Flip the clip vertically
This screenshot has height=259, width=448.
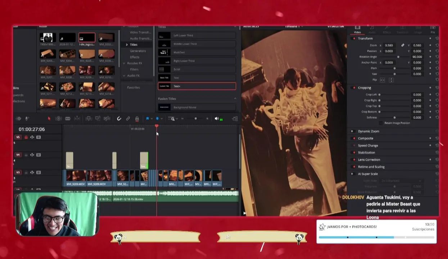(x=392, y=80)
